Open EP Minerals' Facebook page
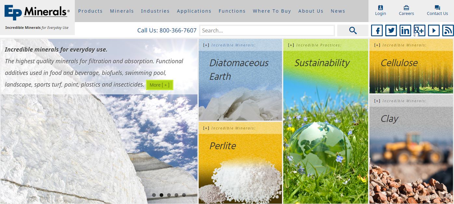The height and width of the screenshot is (204, 454). pyautogui.click(x=377, y=30)
